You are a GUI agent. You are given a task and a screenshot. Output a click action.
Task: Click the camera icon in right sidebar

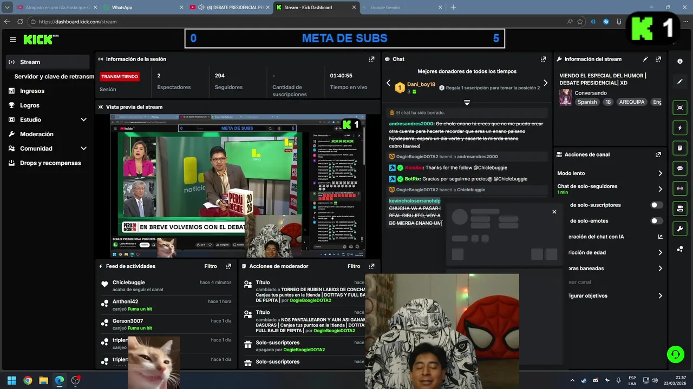coord(680,209)
